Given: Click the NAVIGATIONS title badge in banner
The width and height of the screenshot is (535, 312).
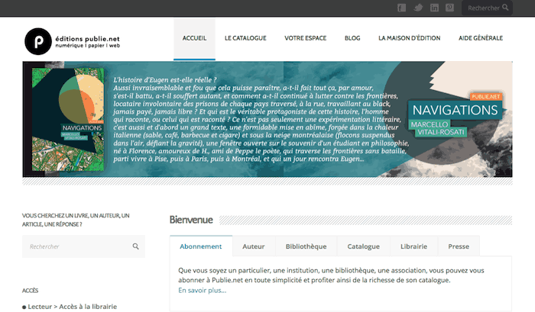Looking at the screenshot, I should click(x=456, y=110).
